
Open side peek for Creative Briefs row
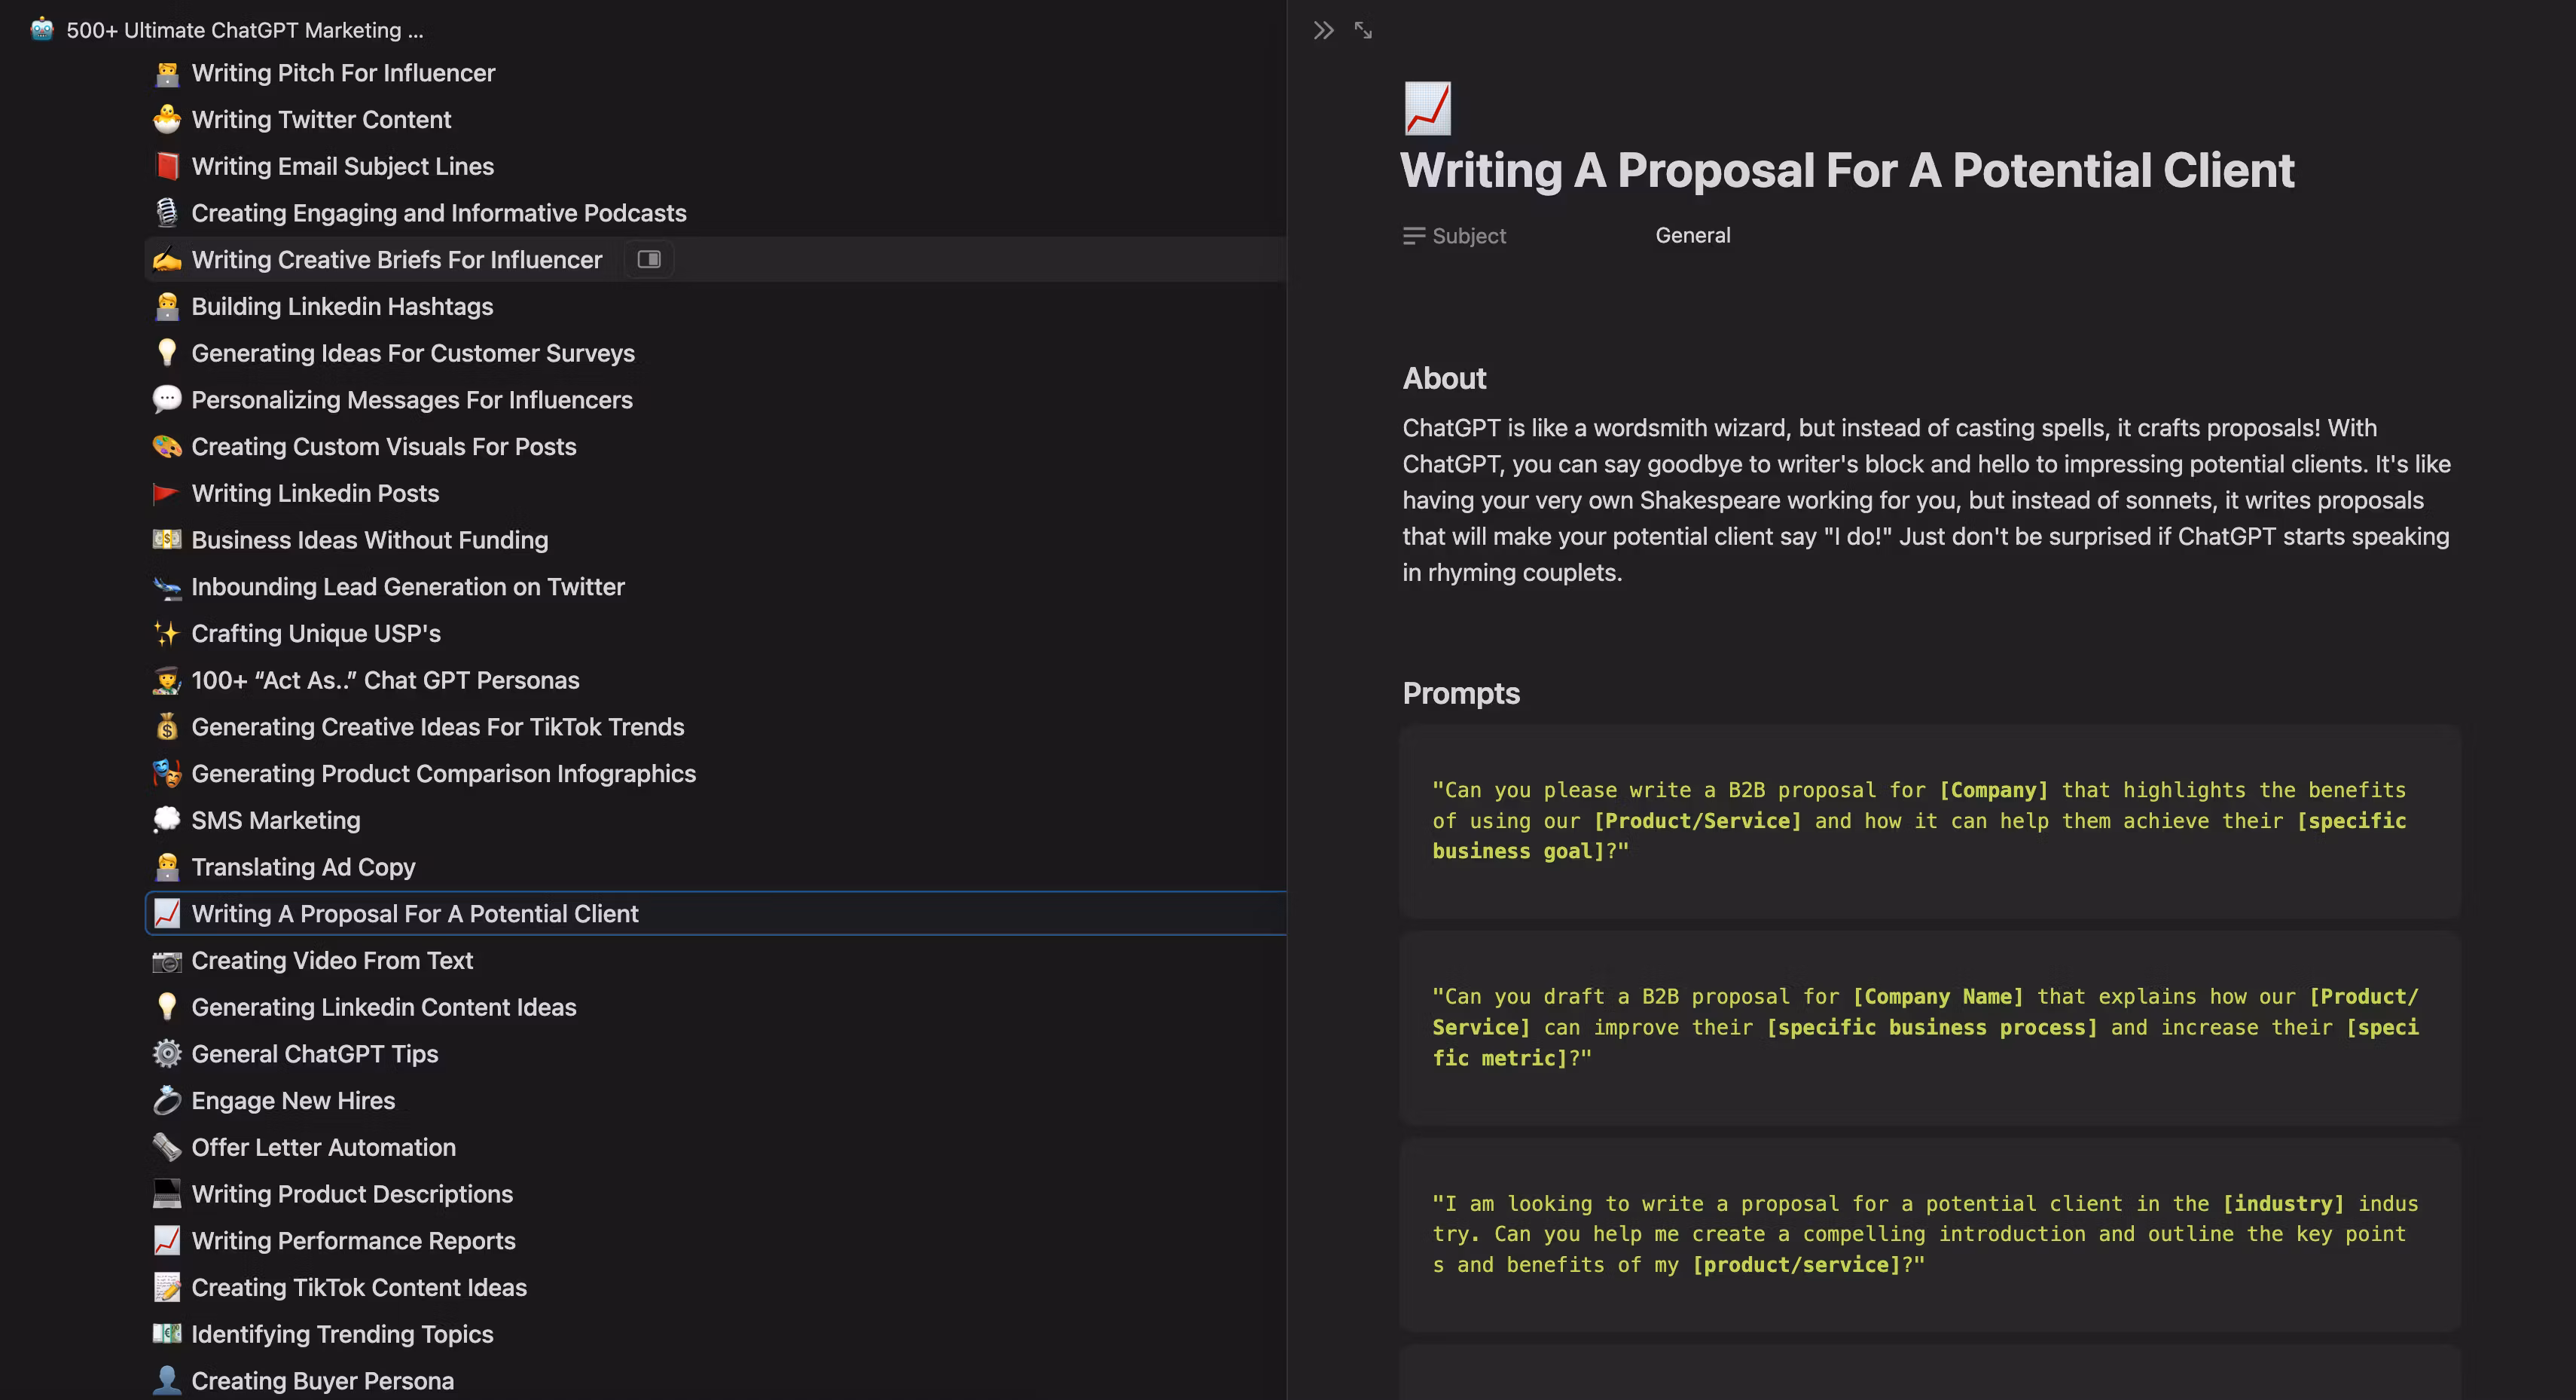click(649, 259)
